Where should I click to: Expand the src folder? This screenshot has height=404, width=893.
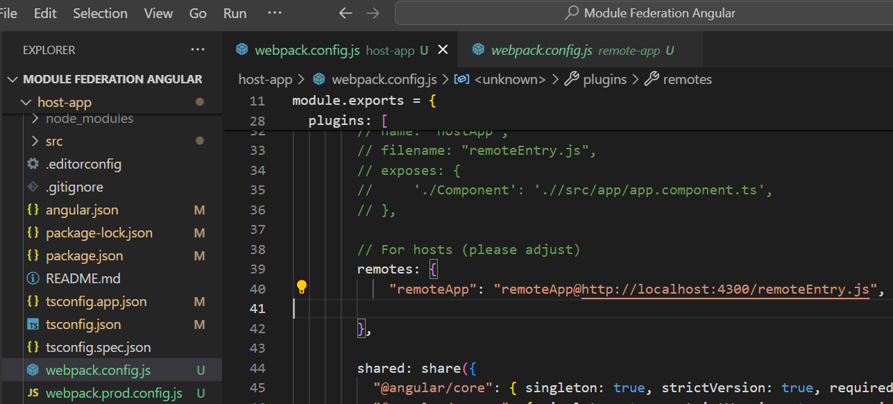(x=53, y=141)
